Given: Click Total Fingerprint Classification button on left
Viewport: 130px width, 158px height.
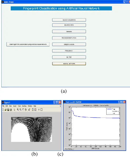Looking at the screenshot, I should pos(28,44).
